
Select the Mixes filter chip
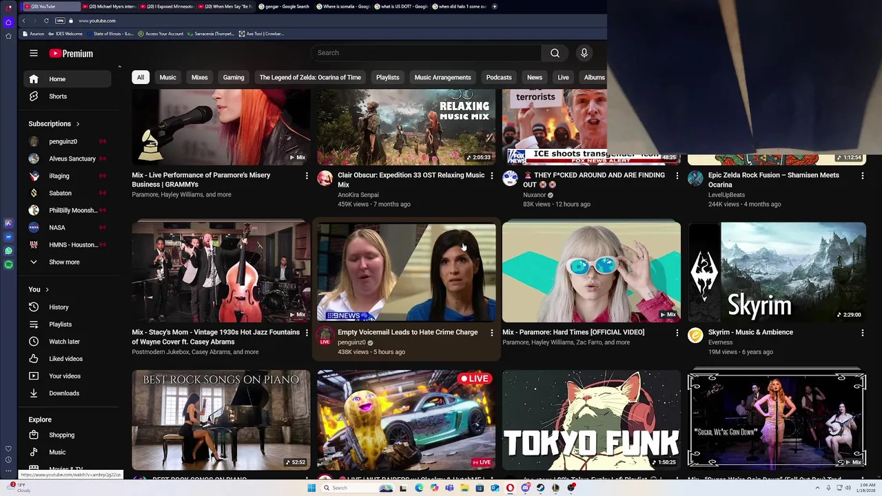point(200,77)
